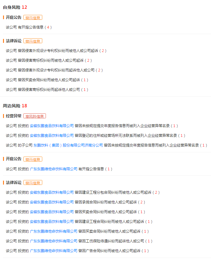Screen dimensions: 211x260
Task: Click 经营异常 section title
Action: (x=14, y=116)
